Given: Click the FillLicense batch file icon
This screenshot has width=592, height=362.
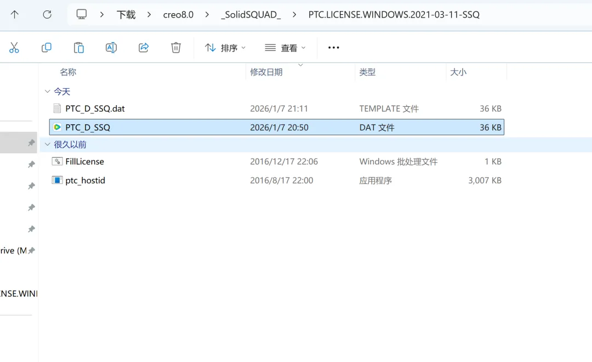Looking at the screenshot, I should (57, 162).
